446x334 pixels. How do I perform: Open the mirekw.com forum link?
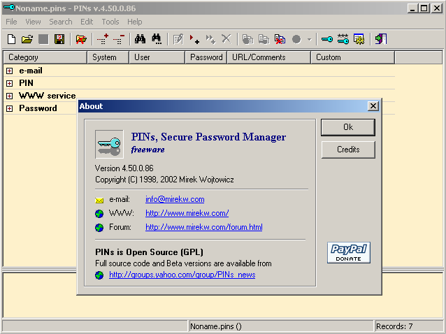click(x=203, y=227)
